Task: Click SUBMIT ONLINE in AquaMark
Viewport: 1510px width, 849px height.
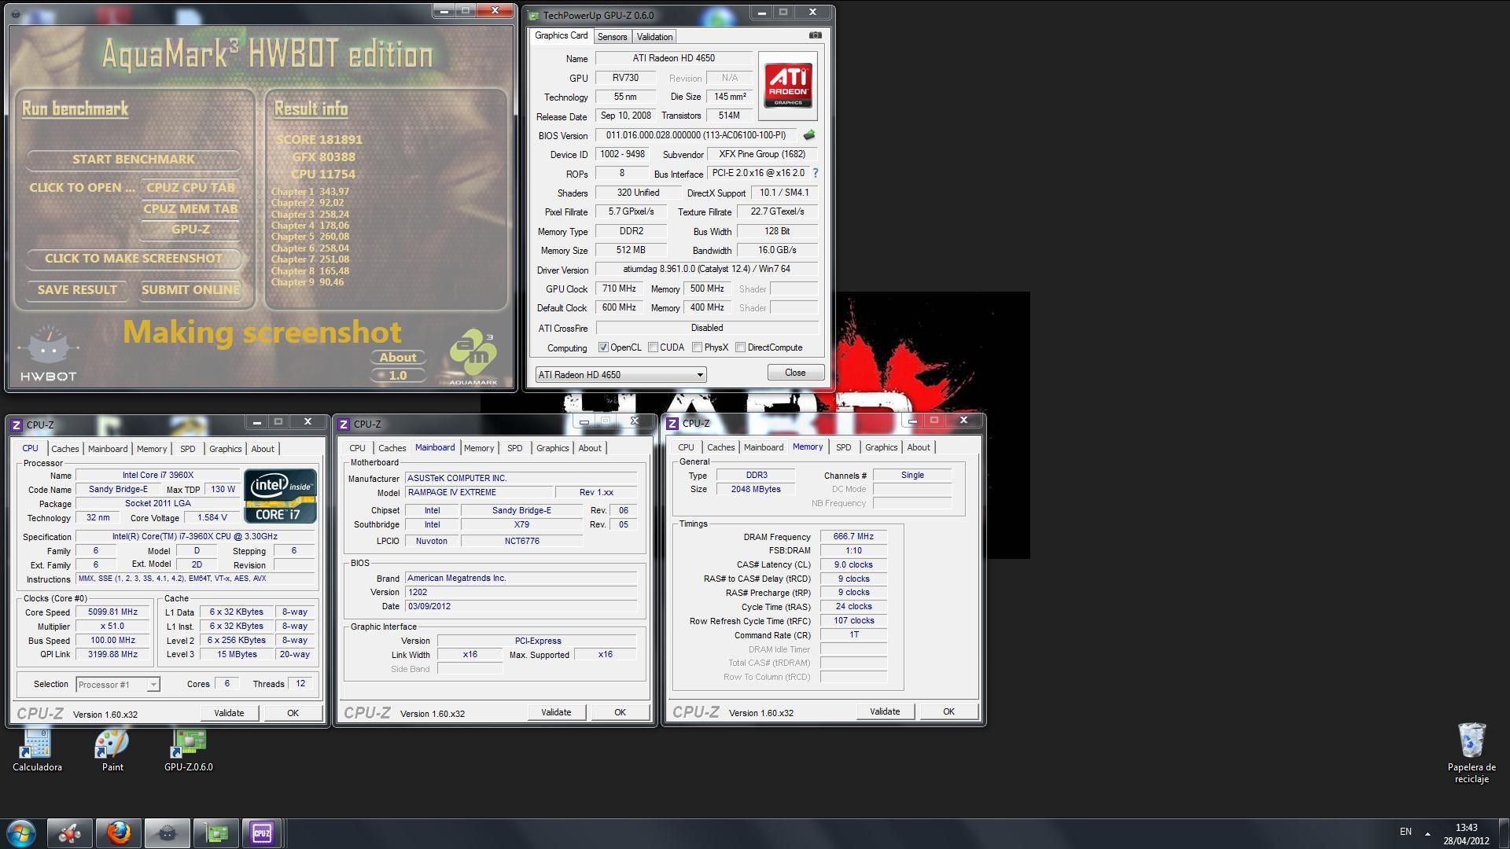Action: [190, 289]
